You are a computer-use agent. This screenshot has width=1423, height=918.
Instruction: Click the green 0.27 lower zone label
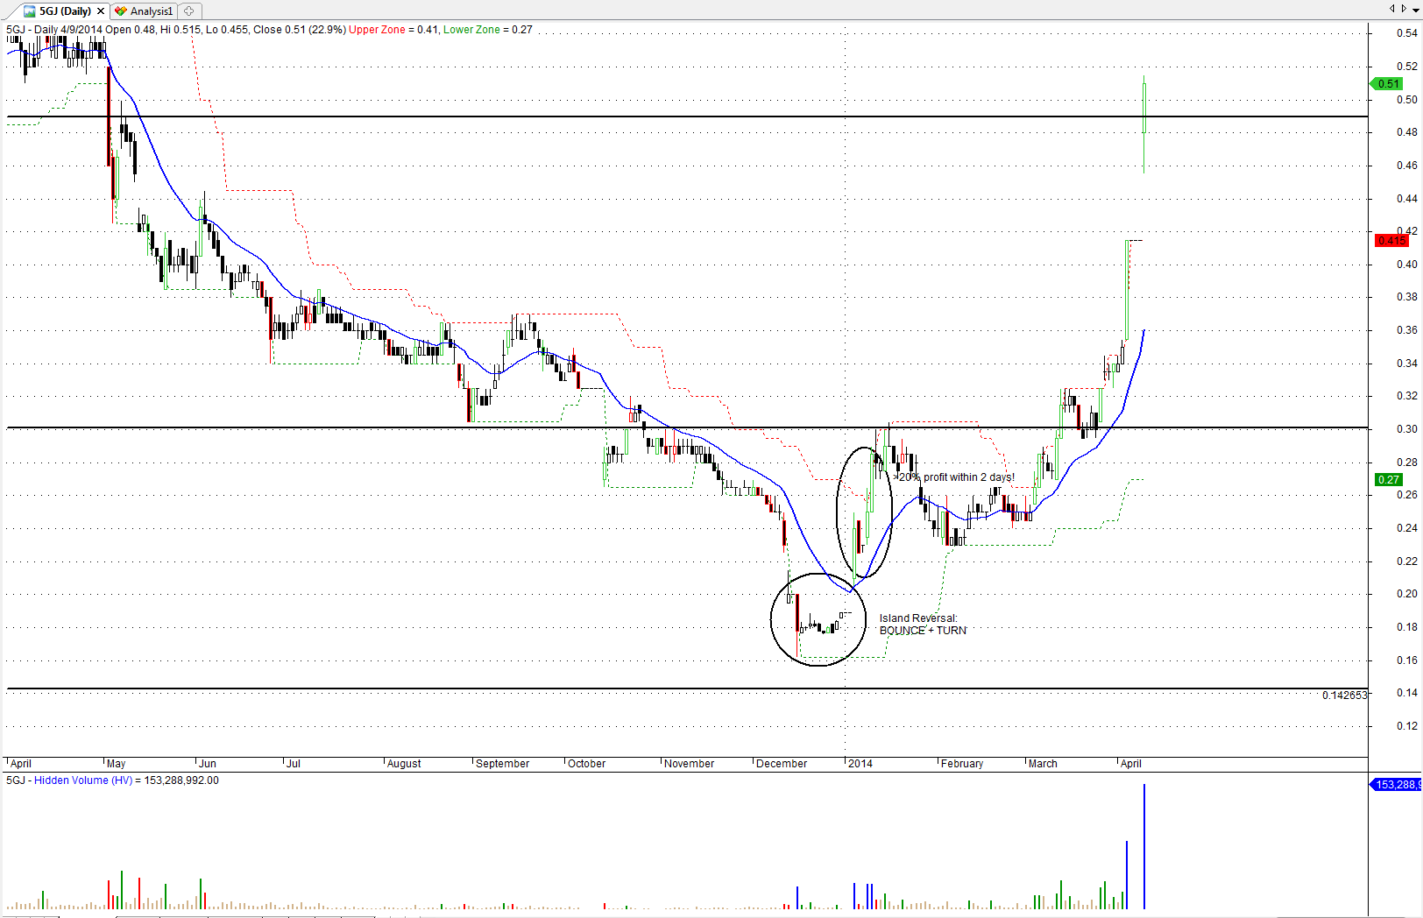pyautogui.click(x=1388, y=480)
